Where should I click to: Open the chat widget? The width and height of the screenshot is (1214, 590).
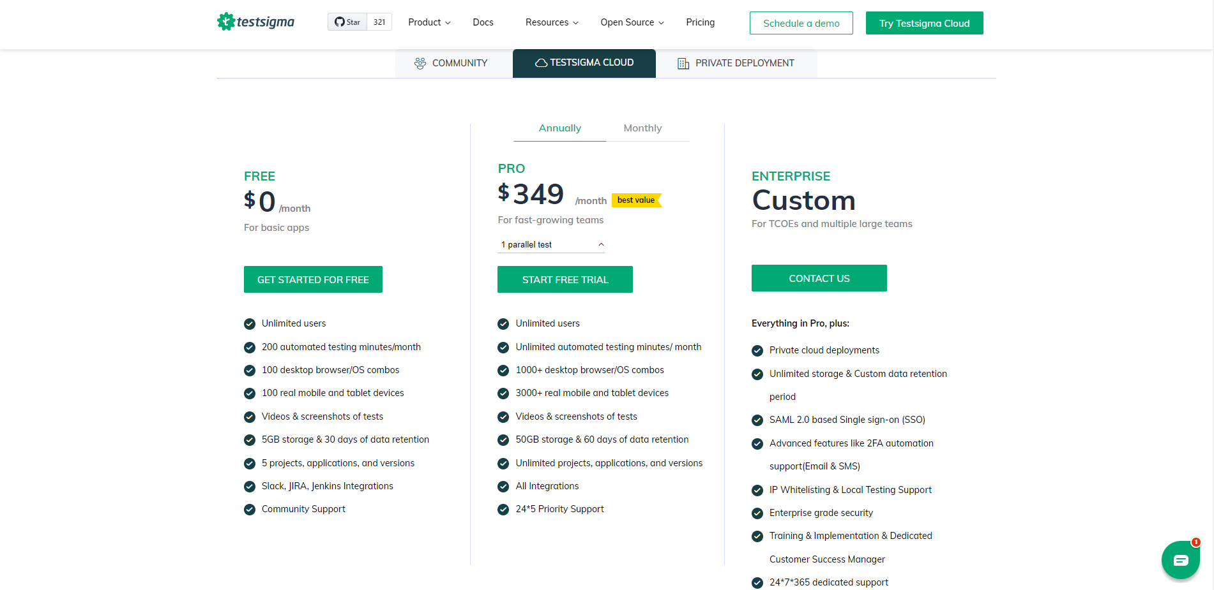point(1181,560)
